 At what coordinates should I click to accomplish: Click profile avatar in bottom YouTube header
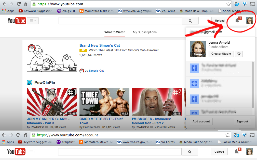click(249, 152)
